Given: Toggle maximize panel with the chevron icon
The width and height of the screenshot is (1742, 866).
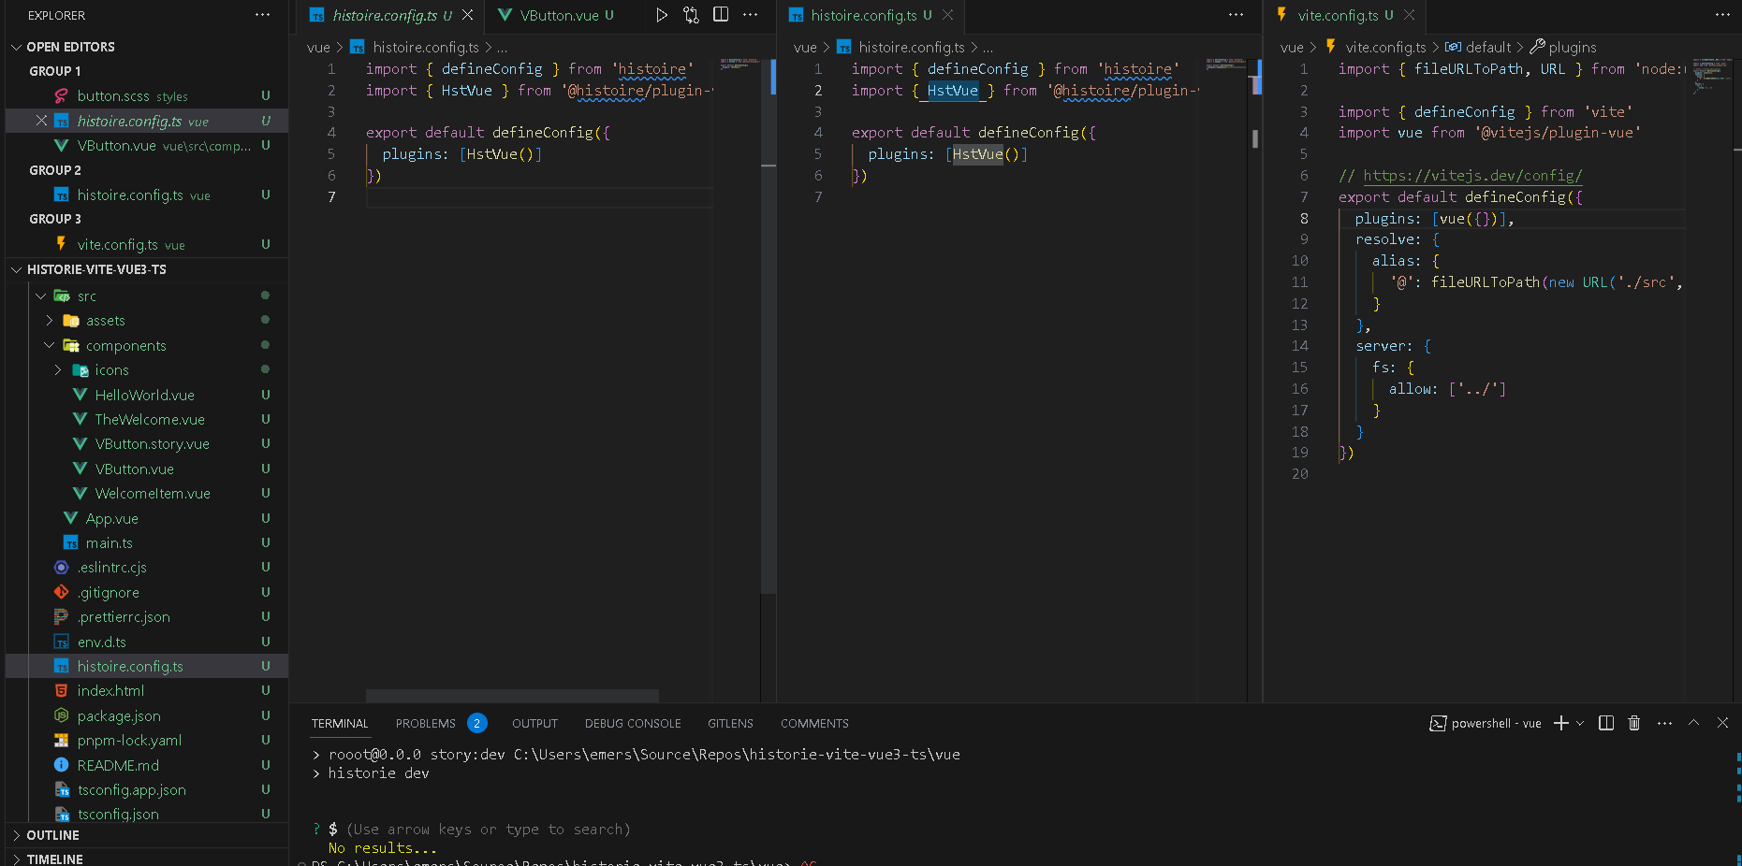Looking at the screenshot, I should pyautogui.click(x=1694, y=723).
